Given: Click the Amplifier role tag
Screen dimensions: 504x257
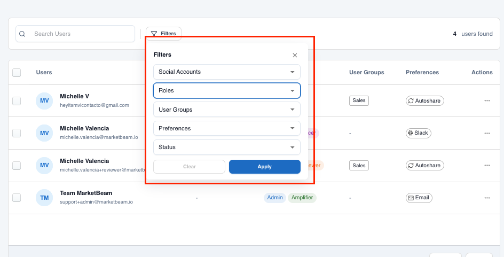Looking at the screenshot, I should click(302, 198).
